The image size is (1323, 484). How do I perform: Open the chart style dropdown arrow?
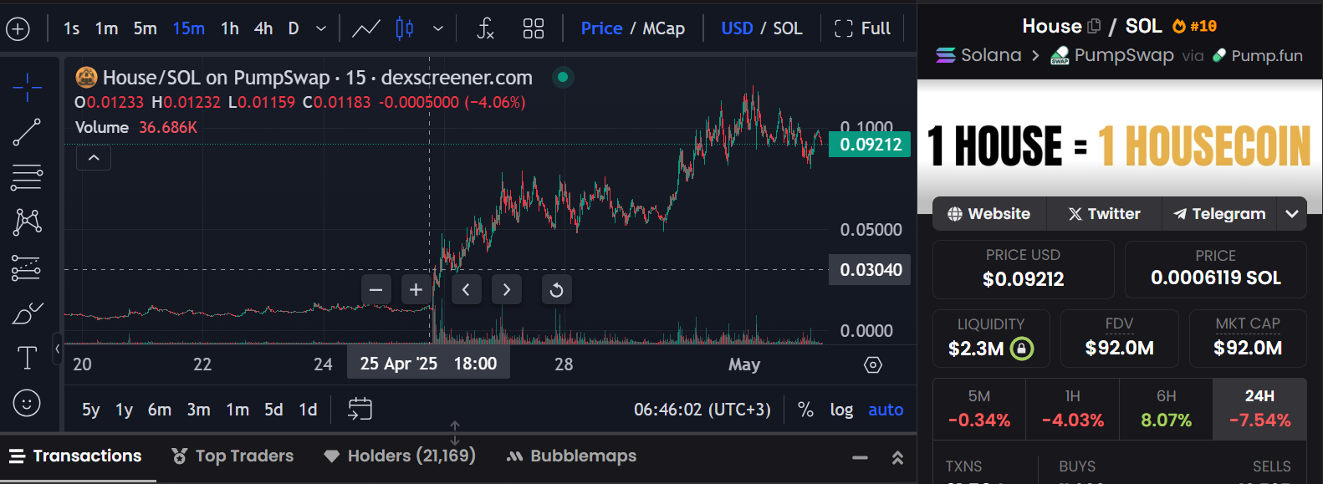point(438,28)
